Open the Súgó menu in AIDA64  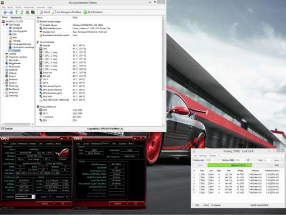(x=50, y=7)
